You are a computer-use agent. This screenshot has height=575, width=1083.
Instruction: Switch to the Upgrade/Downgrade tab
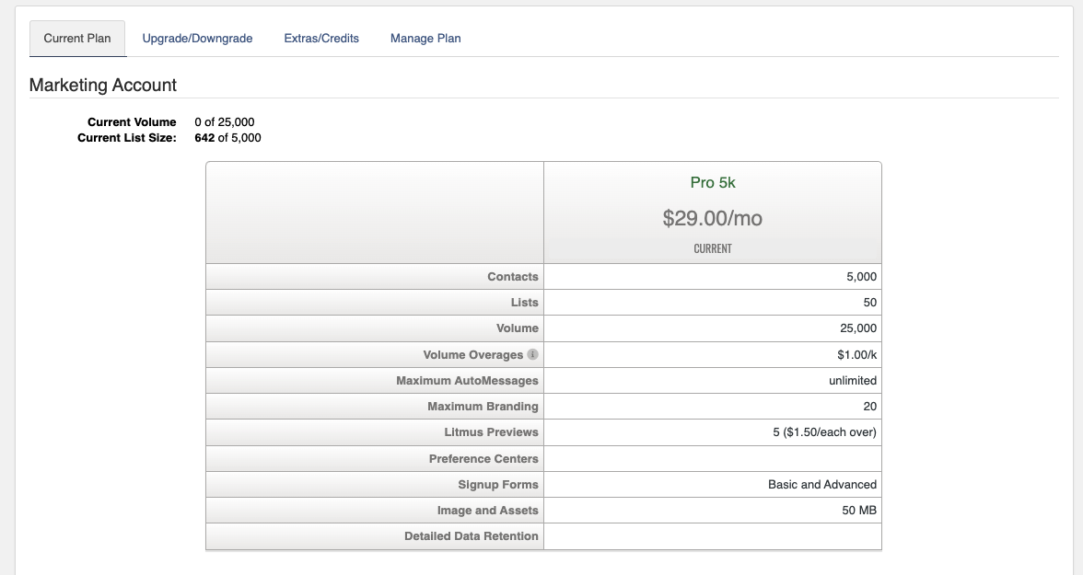click(197, 38)
